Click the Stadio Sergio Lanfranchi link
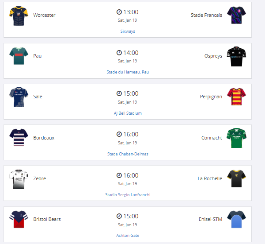This screenshot has width=265, height=244. [x=128, y=195]
